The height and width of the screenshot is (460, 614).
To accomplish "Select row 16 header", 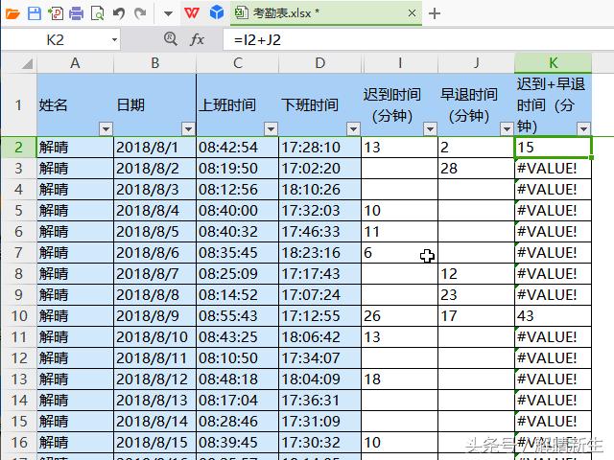I will coord(19,443).
